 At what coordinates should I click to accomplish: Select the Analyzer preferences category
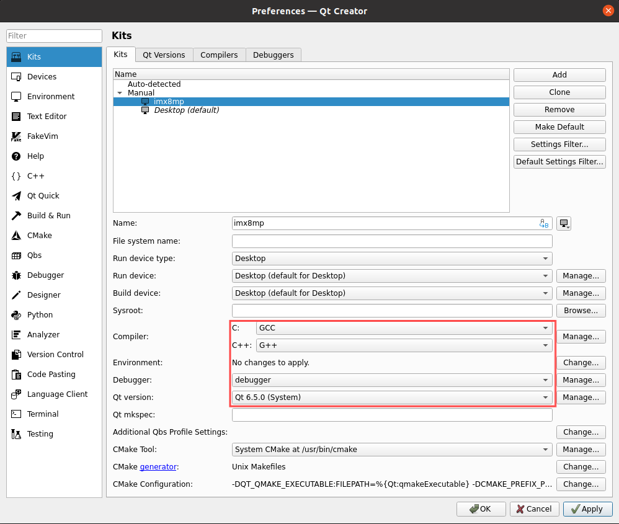click(x=54, y=335)
